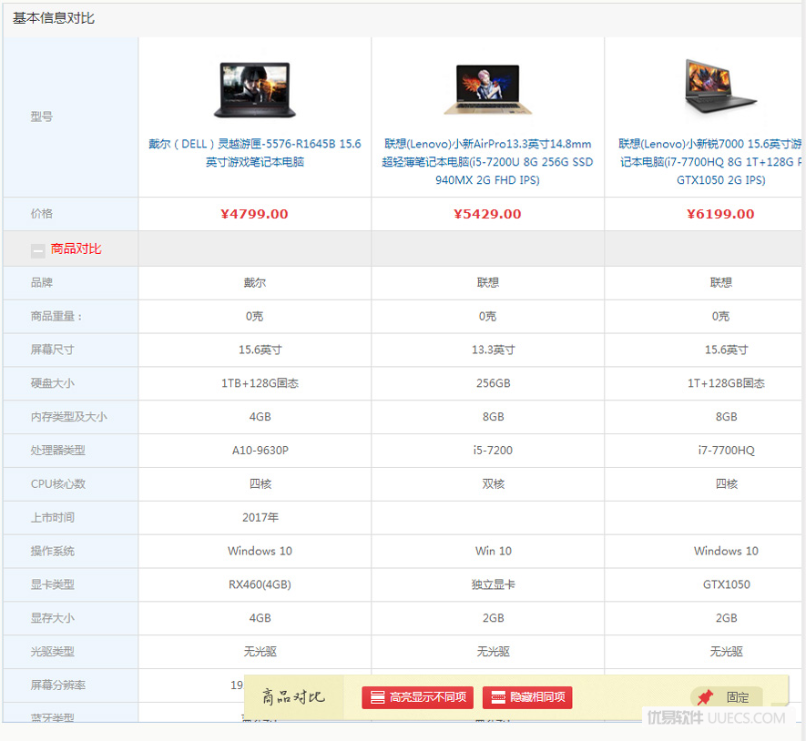
Task: Click the 隐藏相同项 button
Action: click(527, 697)
